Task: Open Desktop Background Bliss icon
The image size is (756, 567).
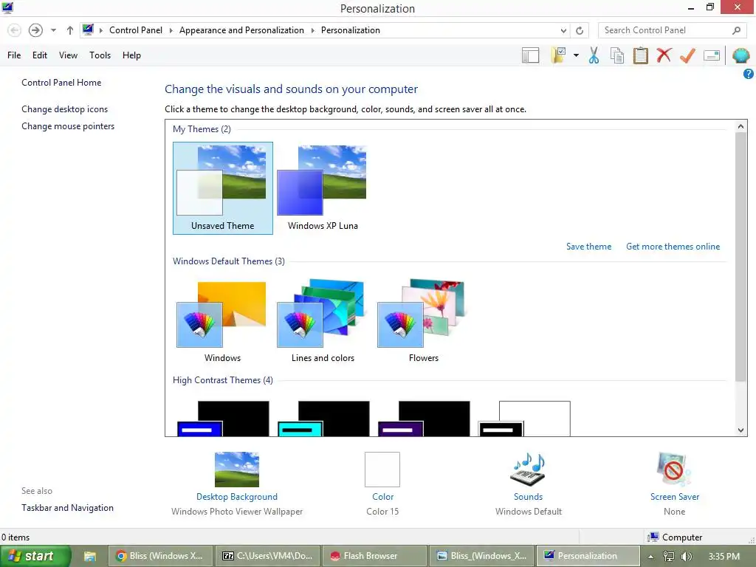Action: click(x=237, y=469)
